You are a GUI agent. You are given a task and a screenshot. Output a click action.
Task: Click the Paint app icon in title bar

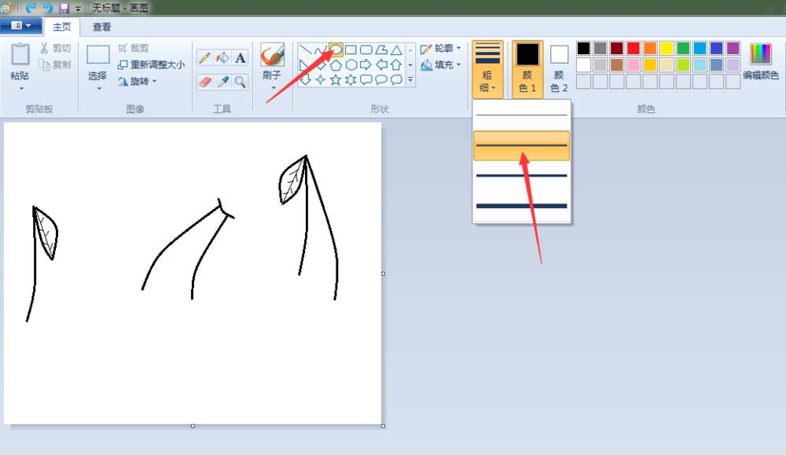point(6,8)
